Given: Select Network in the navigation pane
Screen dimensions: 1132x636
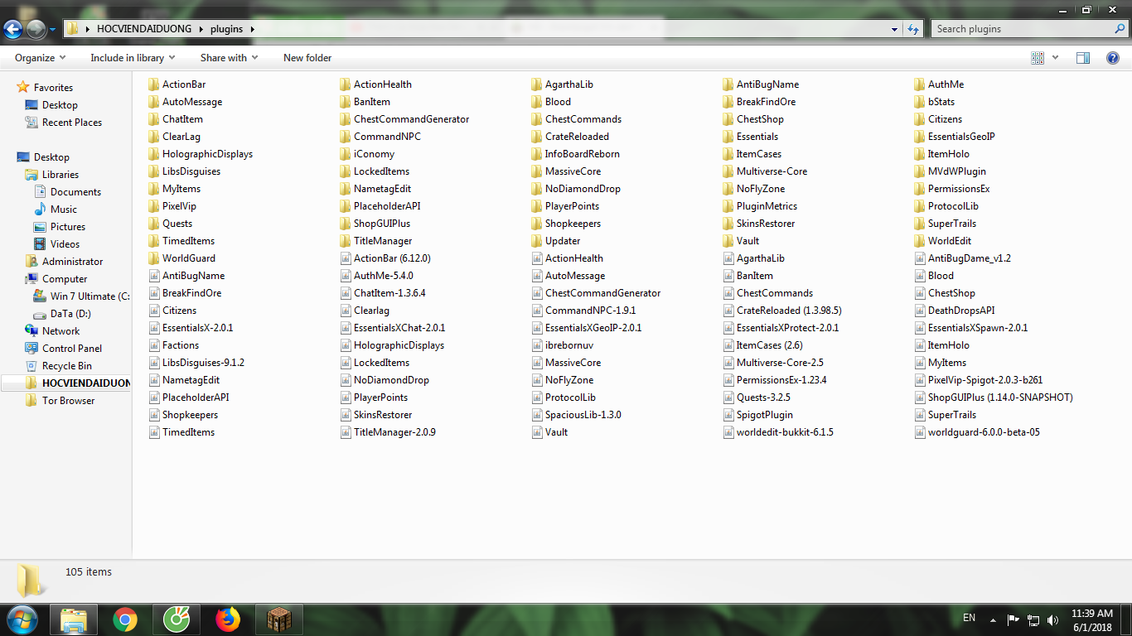Looking at the screenshot, I should [x=61, y=331].
